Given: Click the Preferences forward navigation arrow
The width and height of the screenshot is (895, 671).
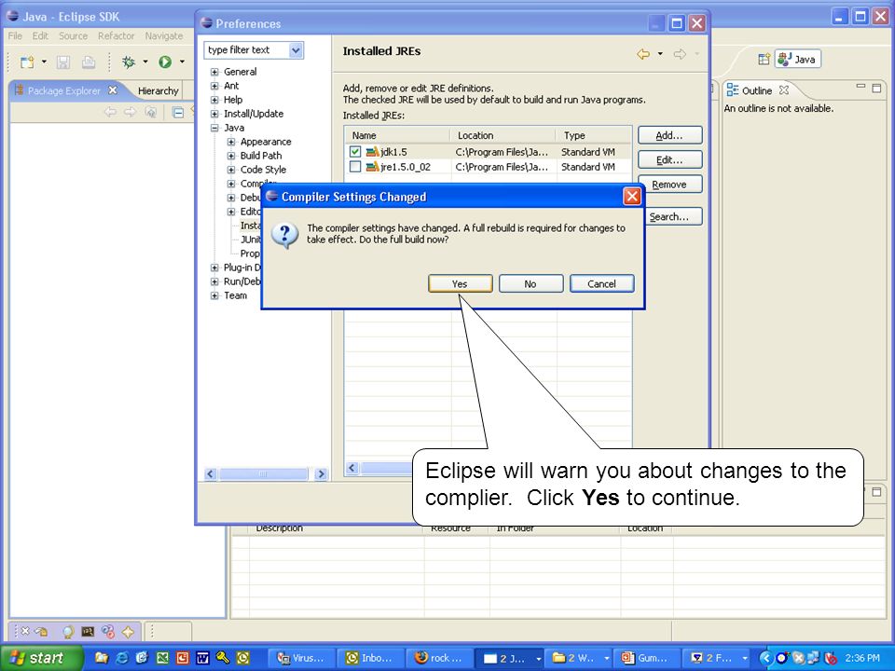Looking at the screenshot, I should pyautogui.click(x=680, y=54).
